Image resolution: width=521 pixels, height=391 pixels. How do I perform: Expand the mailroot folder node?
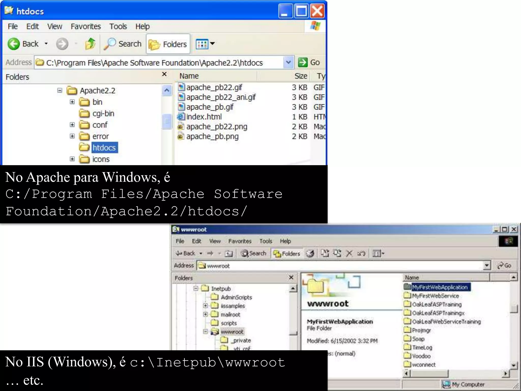205,314
